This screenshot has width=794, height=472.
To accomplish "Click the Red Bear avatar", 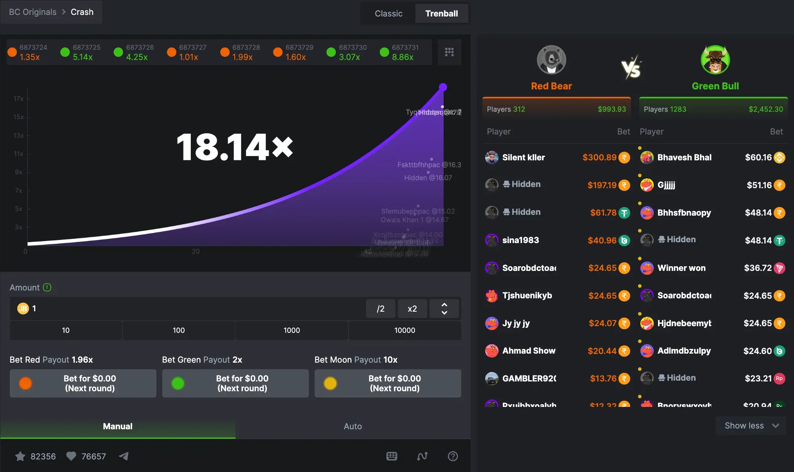I will click(551, 60).
